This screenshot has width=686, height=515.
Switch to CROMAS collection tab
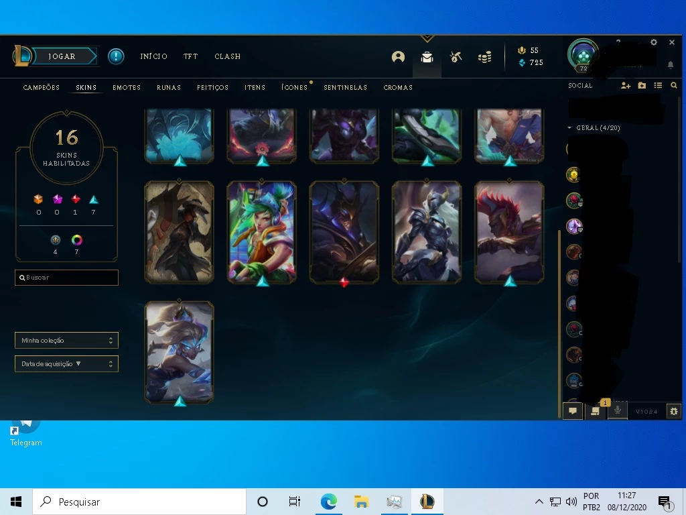pyautogui.click(x=398, y=88)
